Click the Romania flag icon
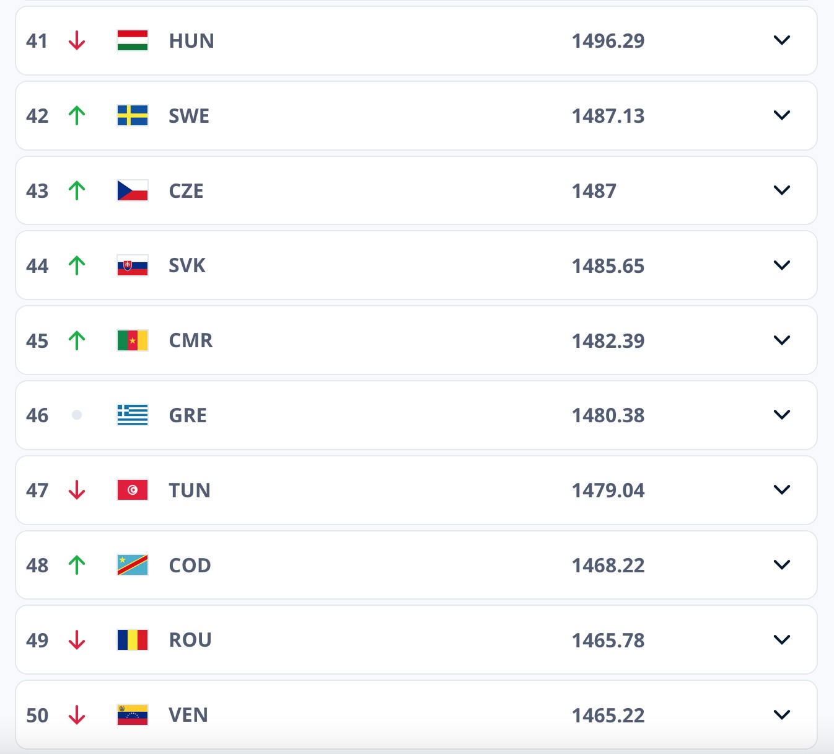This screenshot has width=834, height=754. (133, 640)
